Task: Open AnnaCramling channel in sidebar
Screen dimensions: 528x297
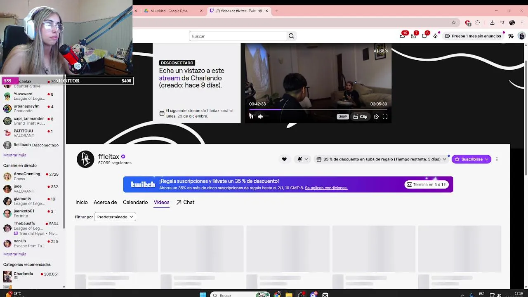Action: pos(32,177)
